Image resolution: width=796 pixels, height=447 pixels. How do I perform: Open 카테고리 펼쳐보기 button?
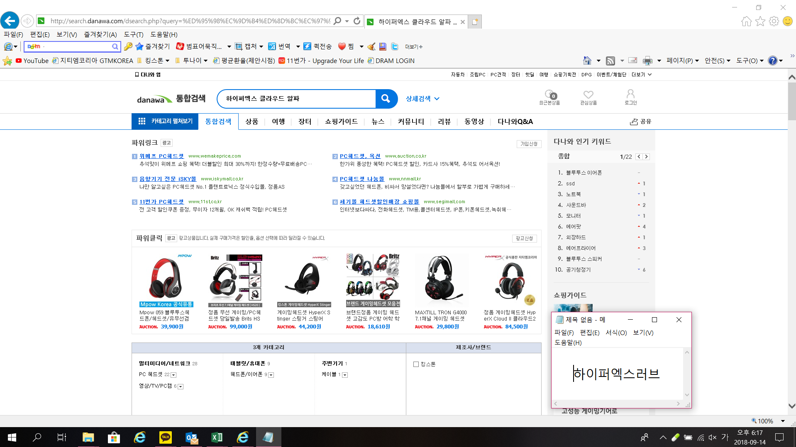click(x=165, y=121)
